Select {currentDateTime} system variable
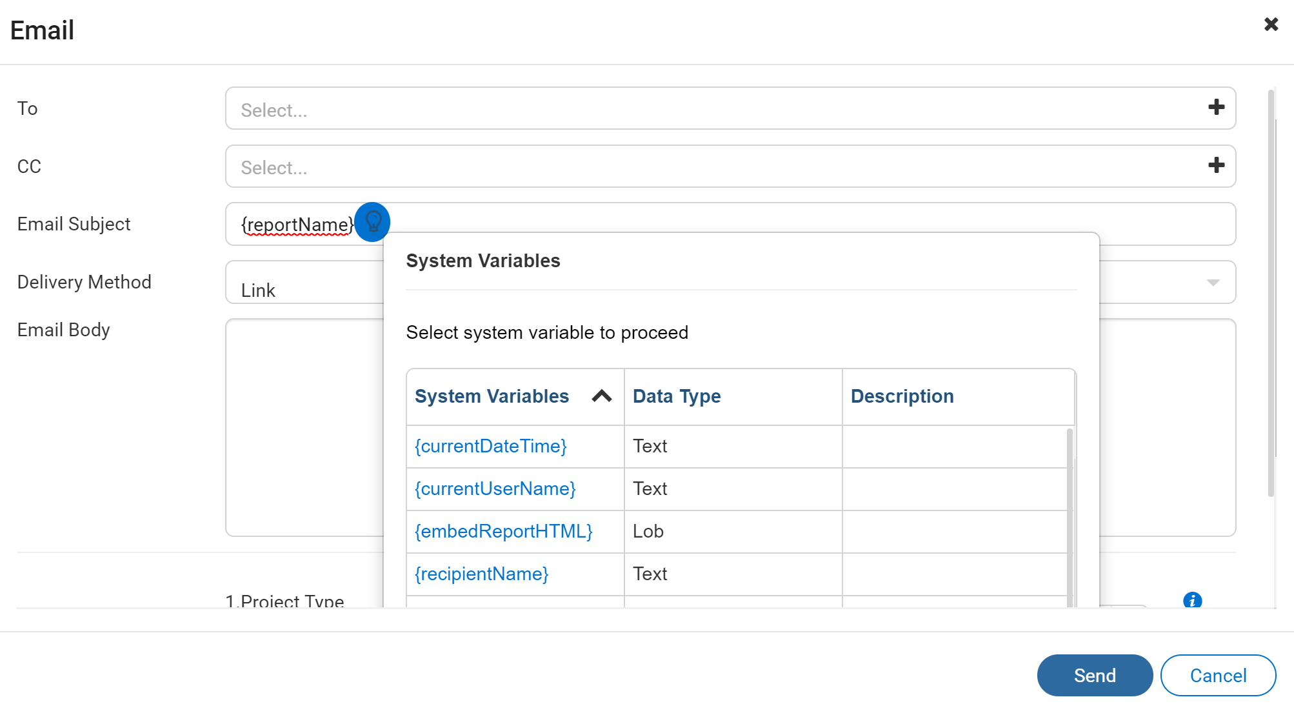This screenshot has width=1294, height=706. (490, 447)
